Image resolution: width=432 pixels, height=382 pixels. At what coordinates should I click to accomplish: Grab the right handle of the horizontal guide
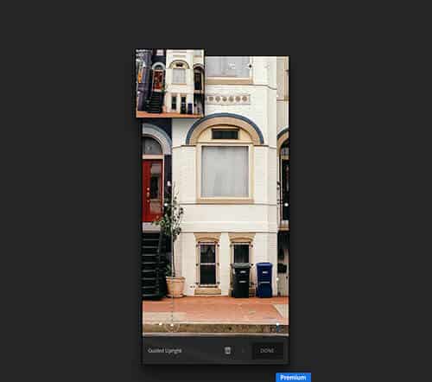click(286, 205)
